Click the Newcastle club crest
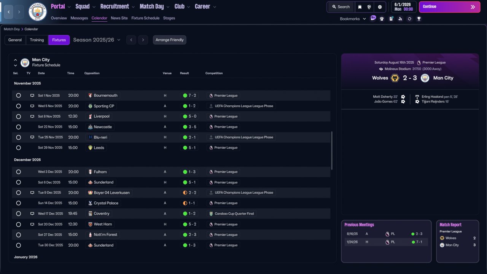This screenshot has width=487, height=274. click(x=90, y=127)
